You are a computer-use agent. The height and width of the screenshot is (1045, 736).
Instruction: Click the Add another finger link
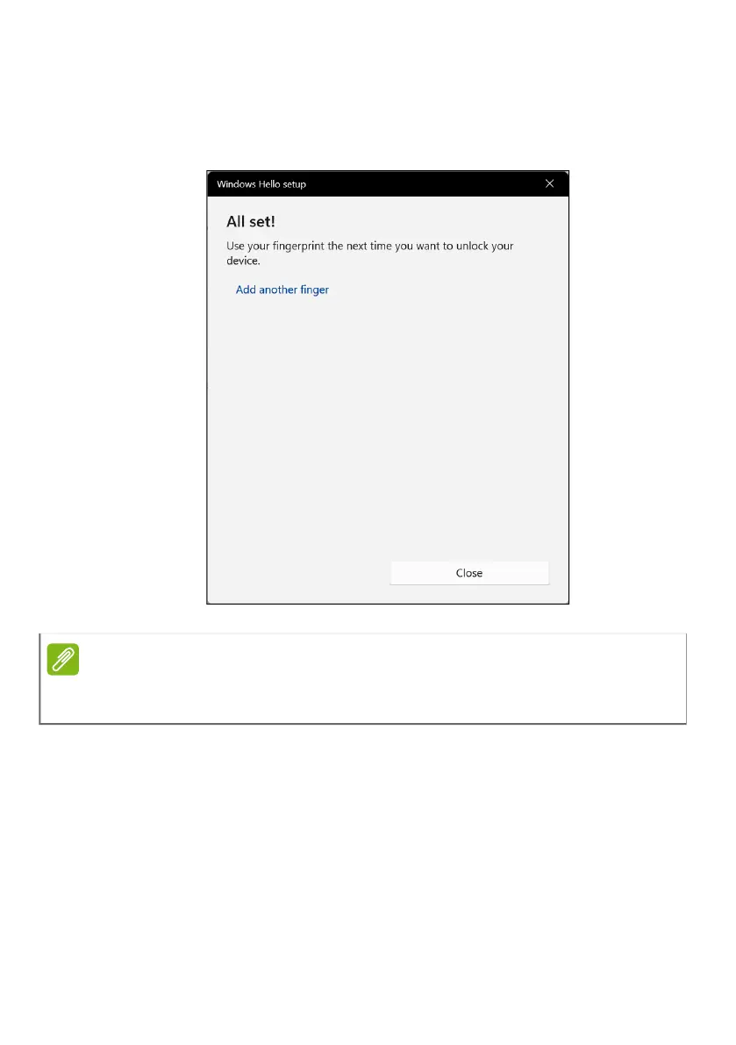[x=282, y=290]
